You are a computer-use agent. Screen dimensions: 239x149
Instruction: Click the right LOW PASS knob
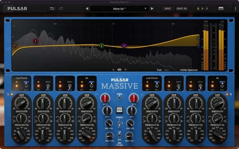(x=130, y=123)
